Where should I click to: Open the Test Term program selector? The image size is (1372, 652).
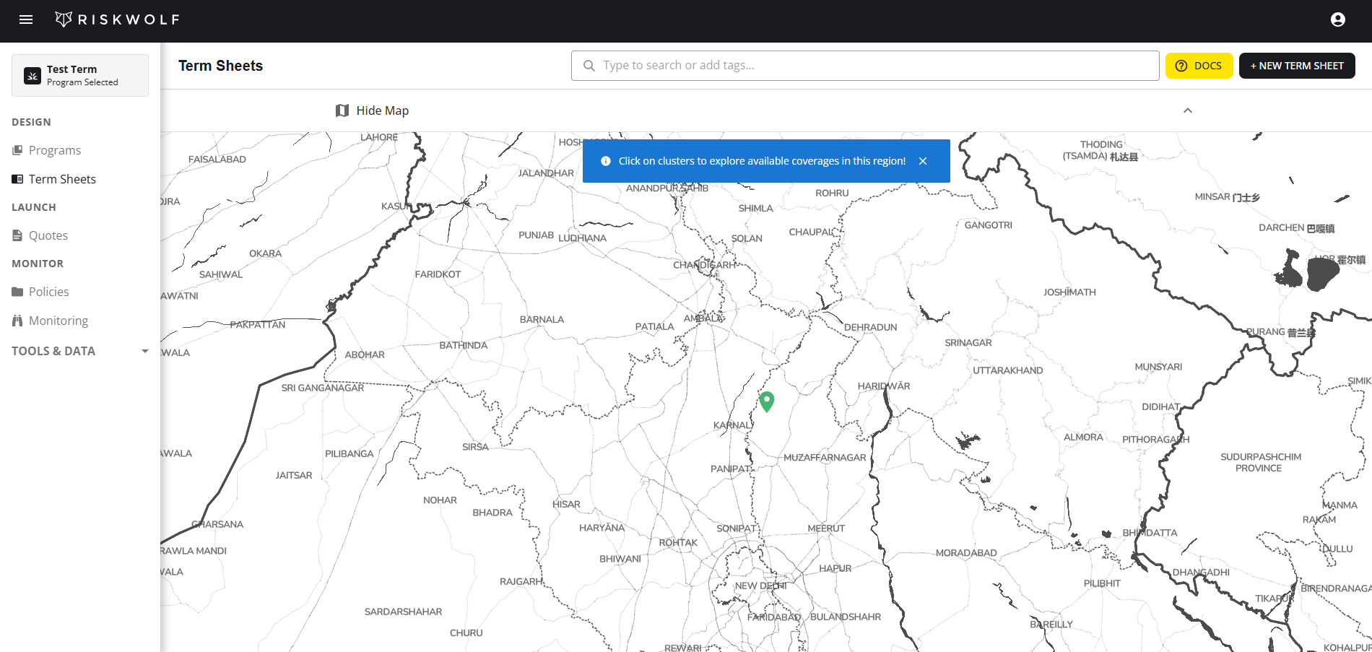(x=79, y=75)
